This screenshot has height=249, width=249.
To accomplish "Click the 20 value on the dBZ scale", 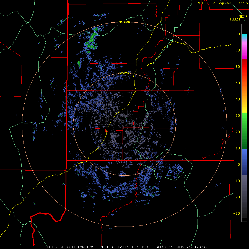I will 238,132.
